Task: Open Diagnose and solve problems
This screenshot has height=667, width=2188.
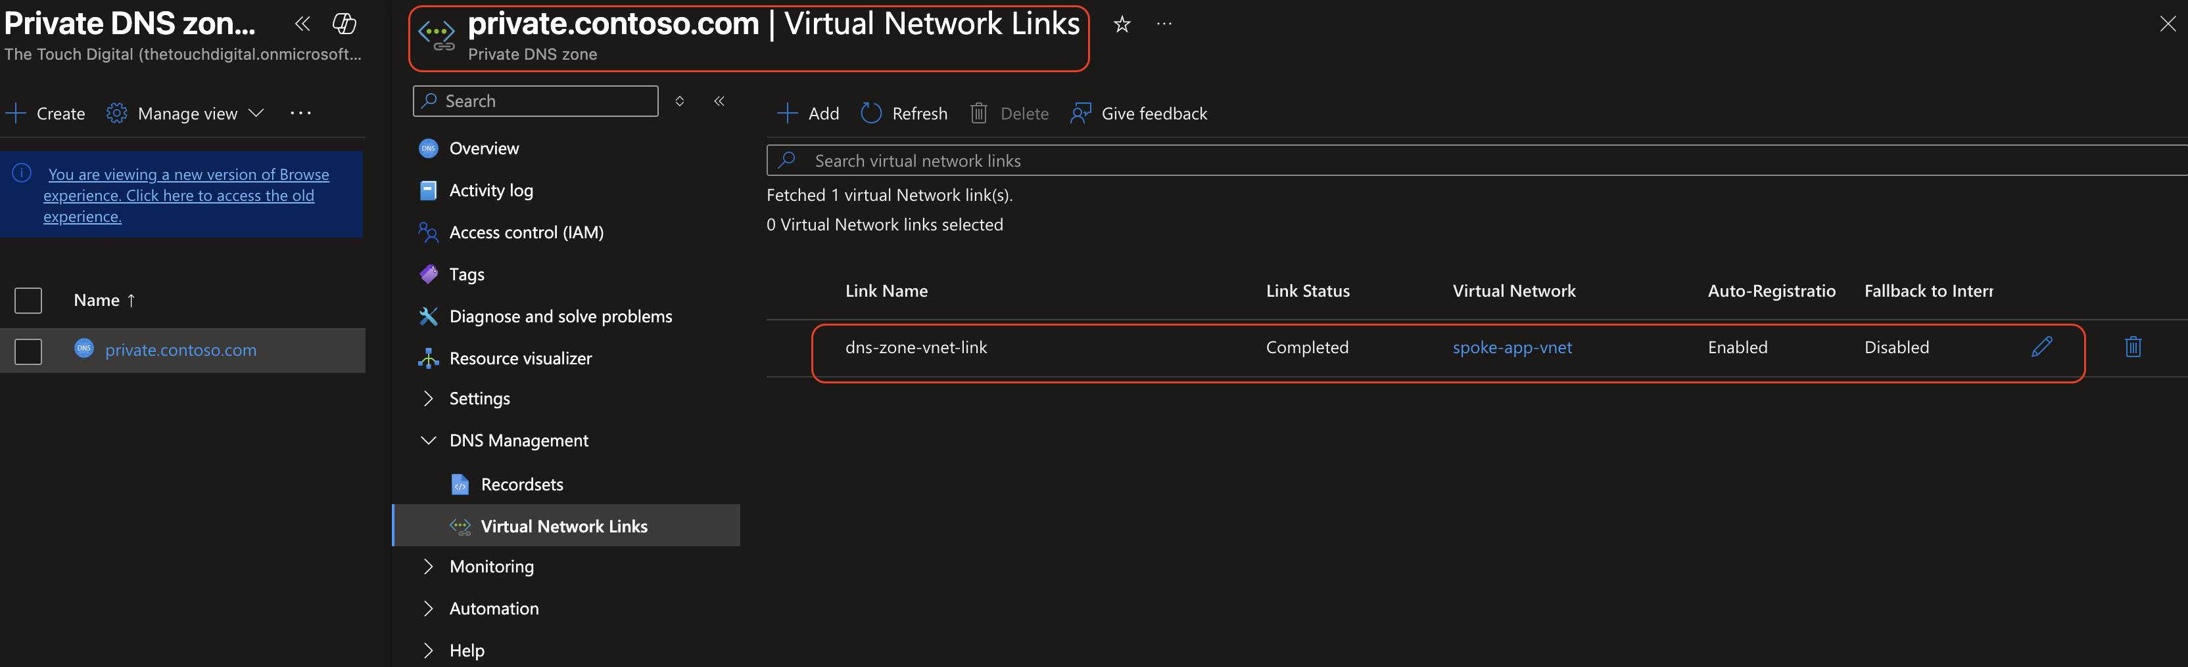Action: pyautogui.click(x=561, y=316)
